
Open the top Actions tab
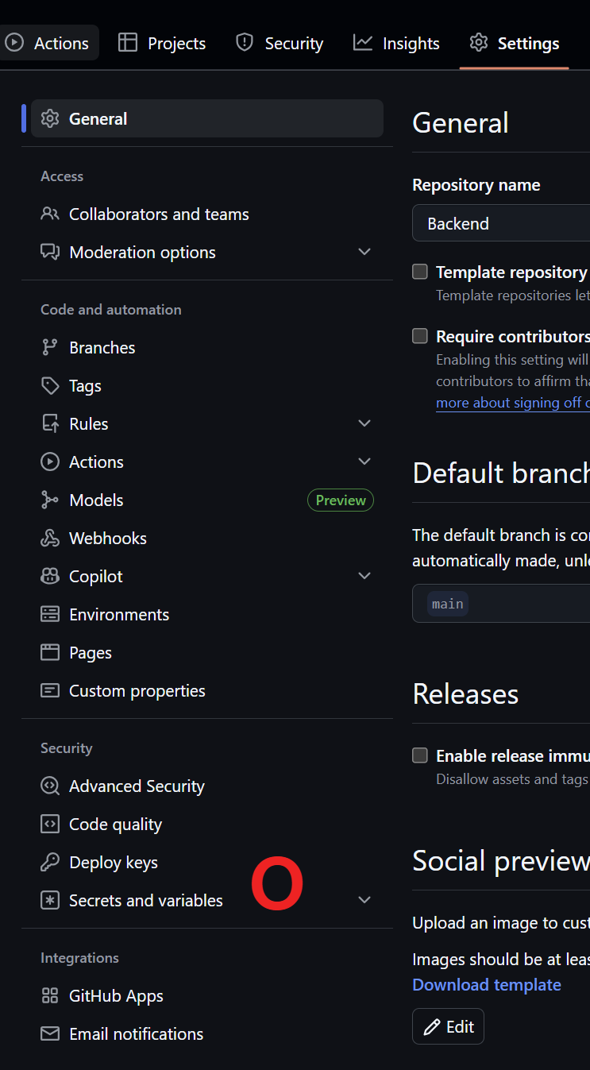48,43
